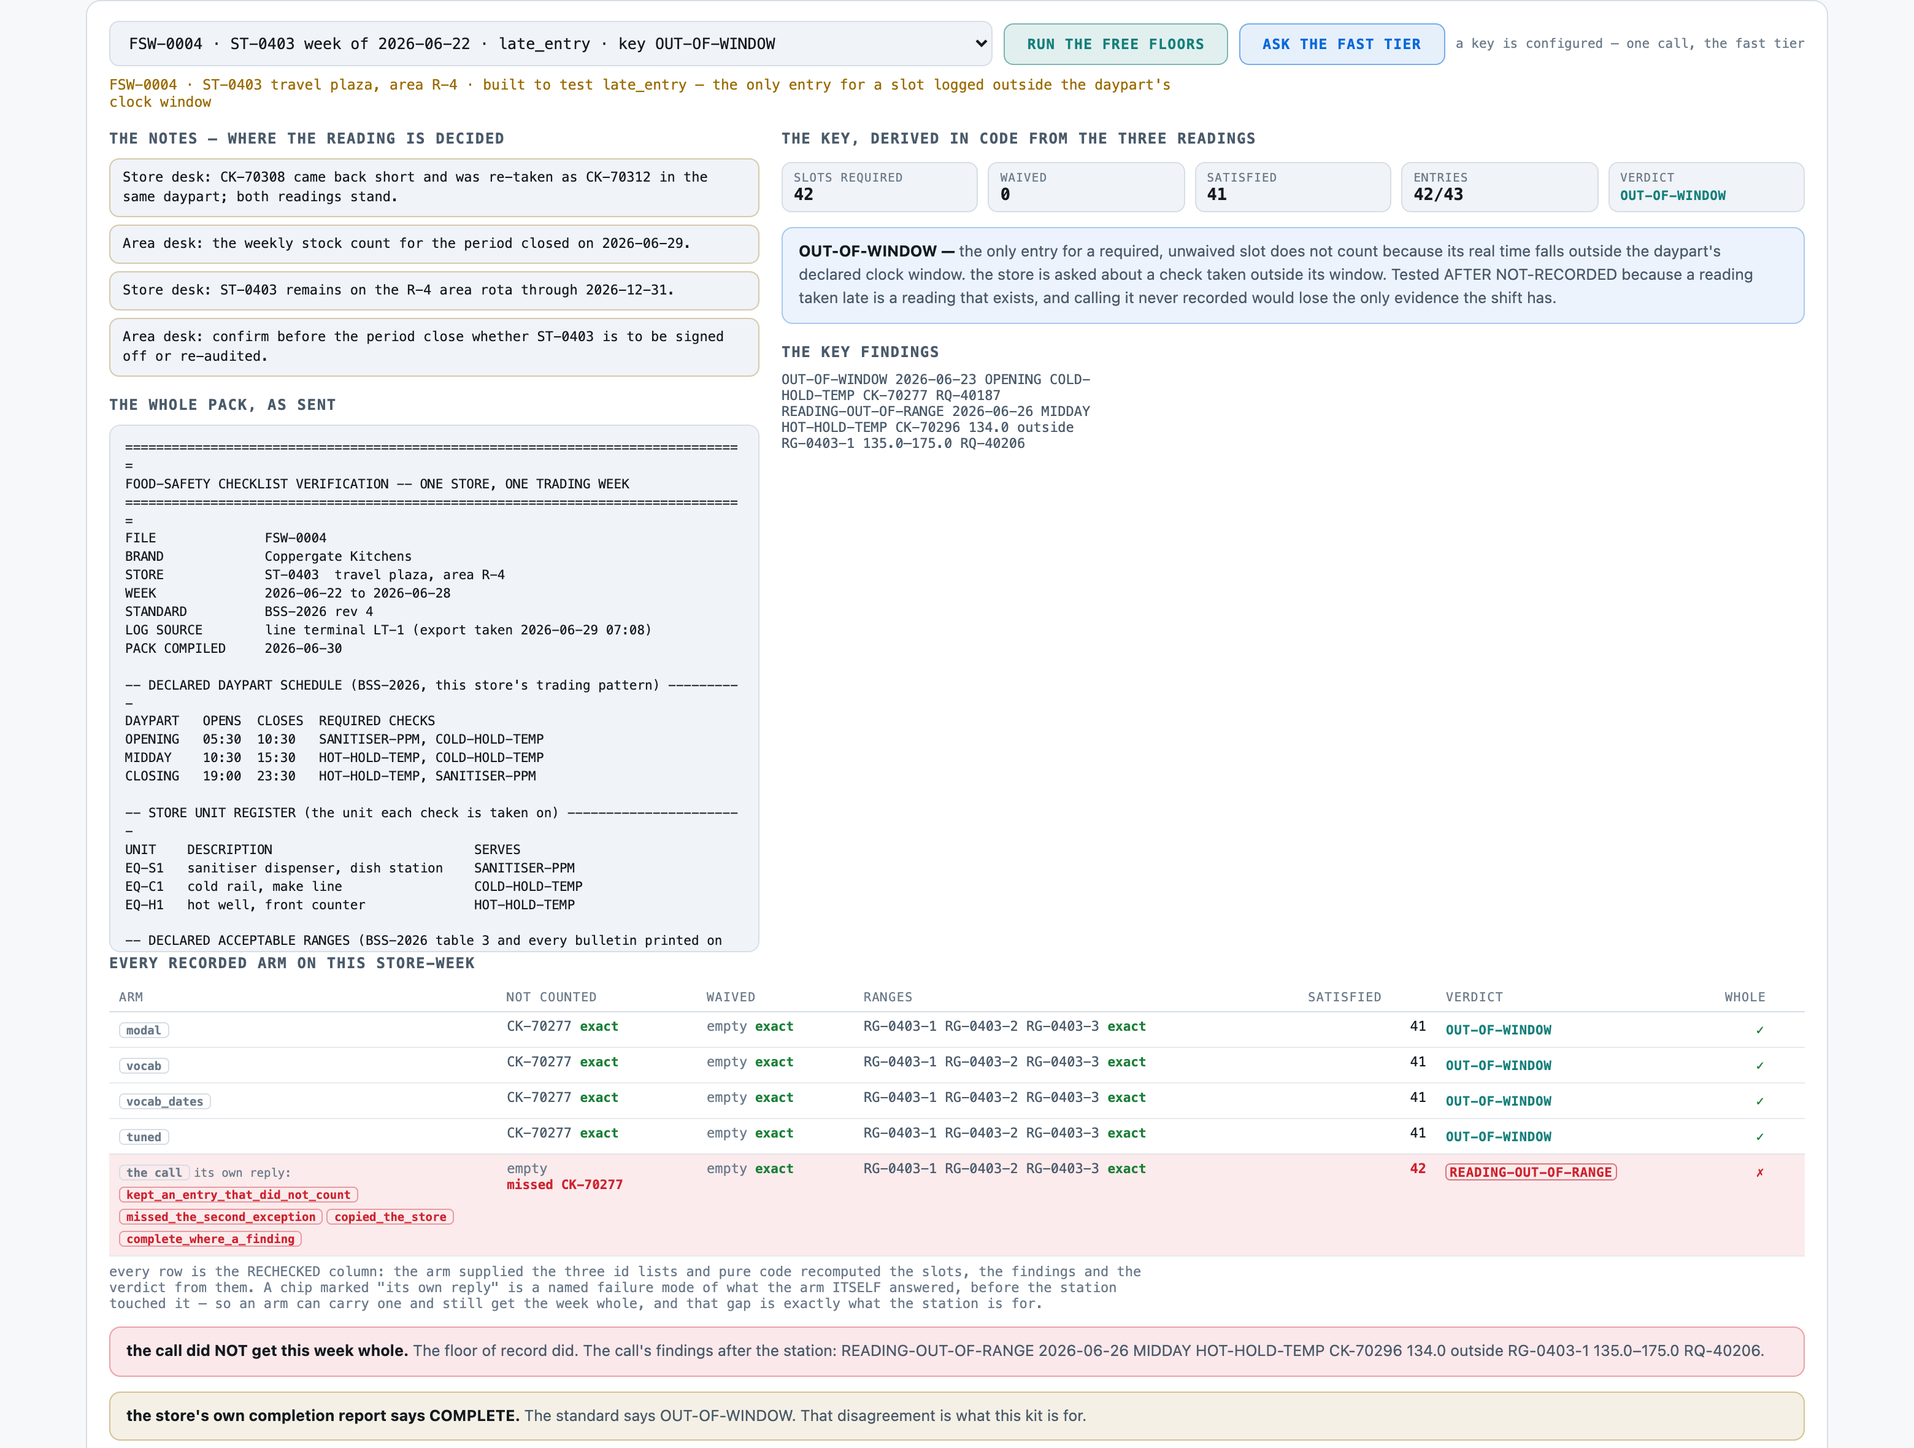
Task: Click the READING-OUT-OF-RANGE verdict badge
Action: (1531, 1172)
